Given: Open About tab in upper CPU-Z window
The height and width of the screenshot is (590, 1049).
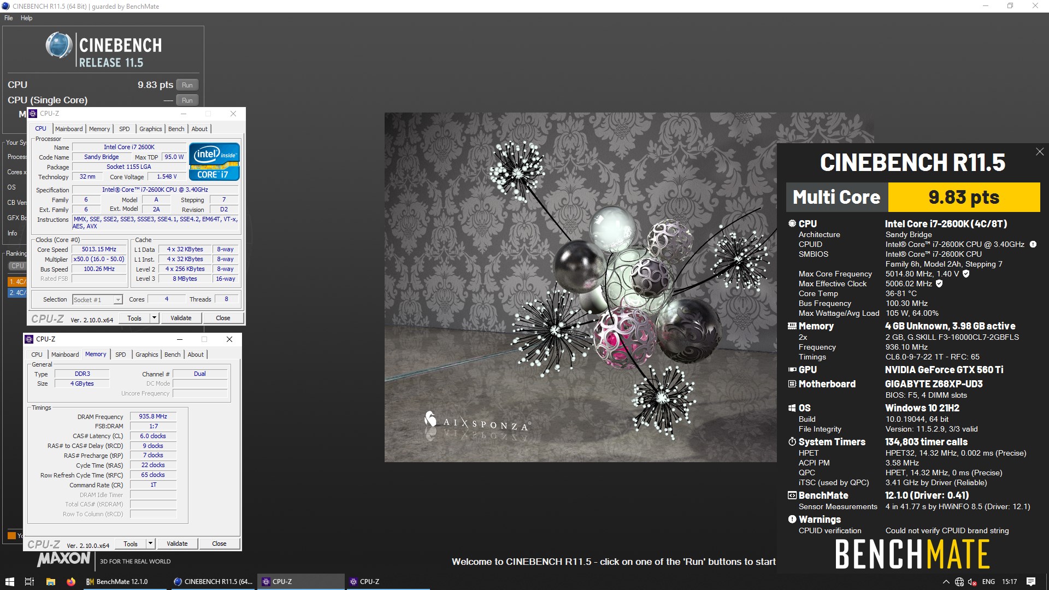Looking at the screenshot, I should pos(199,129).
